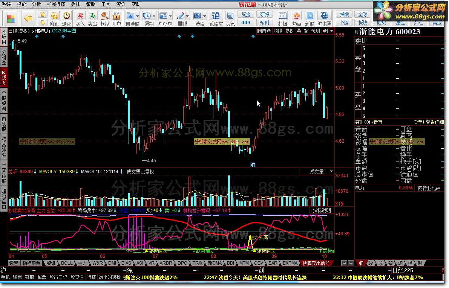
Task: Select the 画线 draw line pencil tool
Action: (181, 16)
